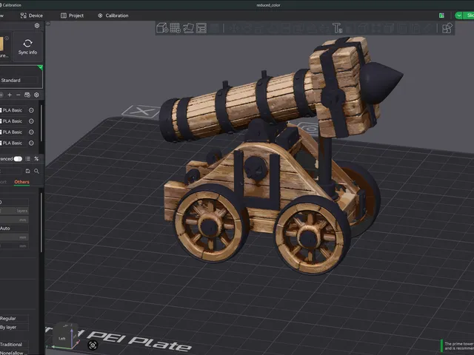The height and width of the screenshot is (355, 474).
Task: Click the minus icon to remove filament
Action: (18, 95)
